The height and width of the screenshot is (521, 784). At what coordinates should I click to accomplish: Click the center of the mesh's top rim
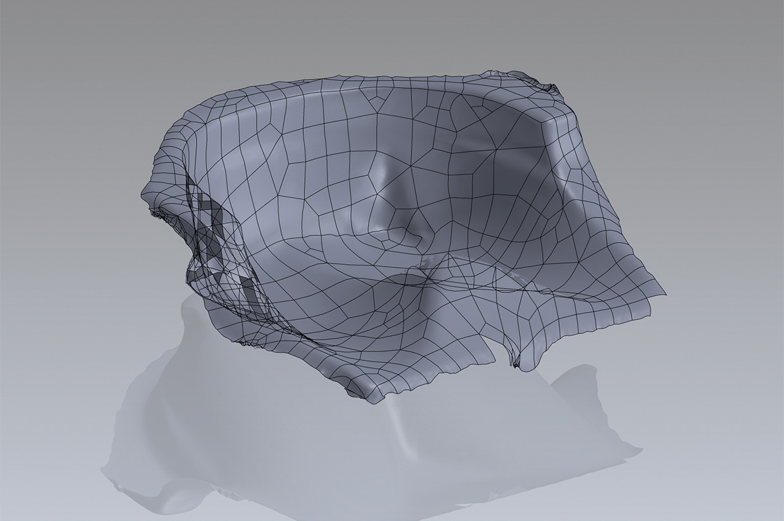point(367,82)
